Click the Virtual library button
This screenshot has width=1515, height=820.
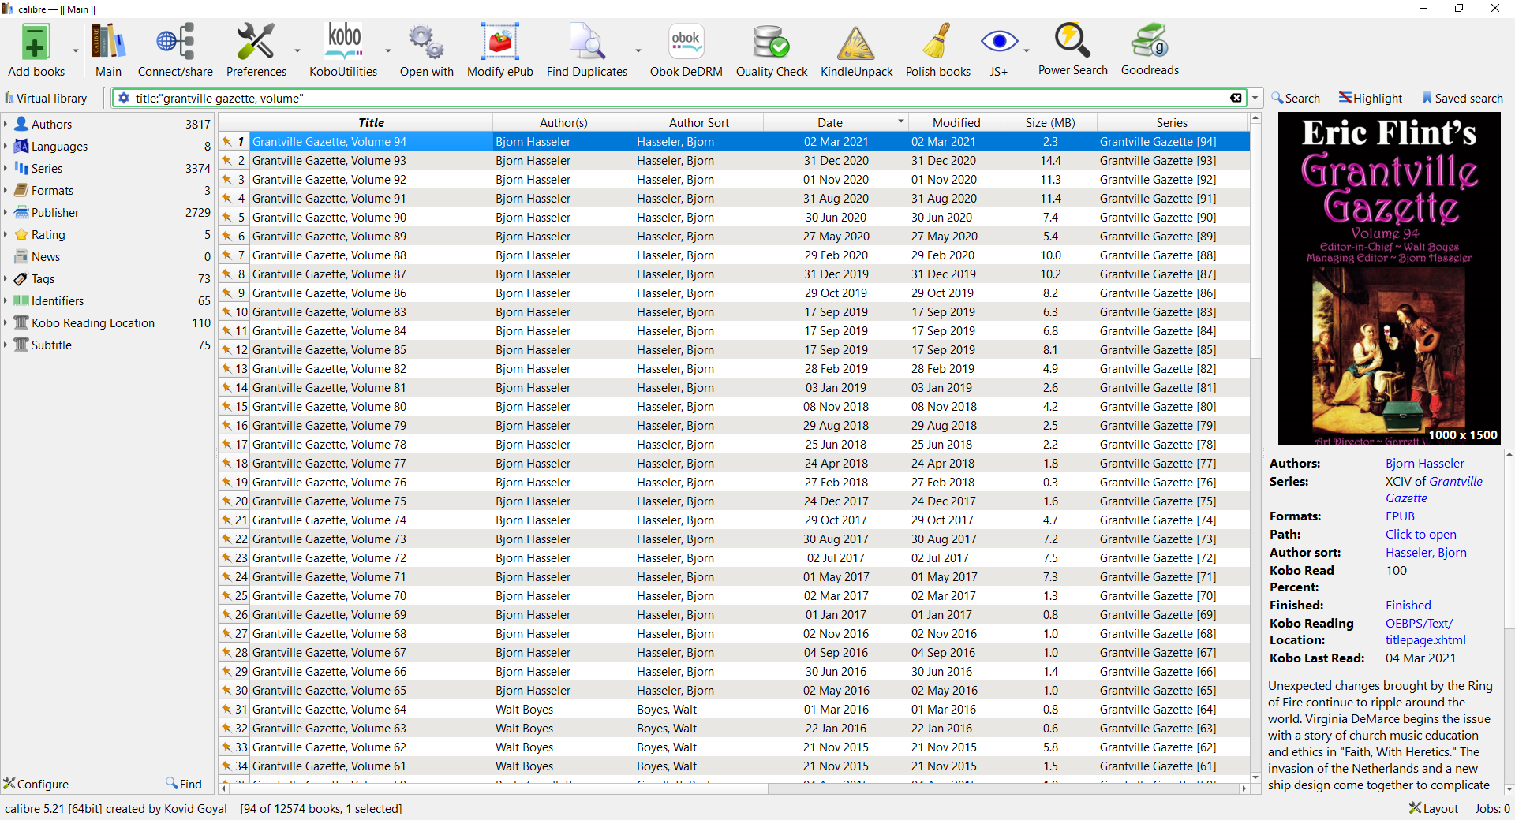click(46, 98)
